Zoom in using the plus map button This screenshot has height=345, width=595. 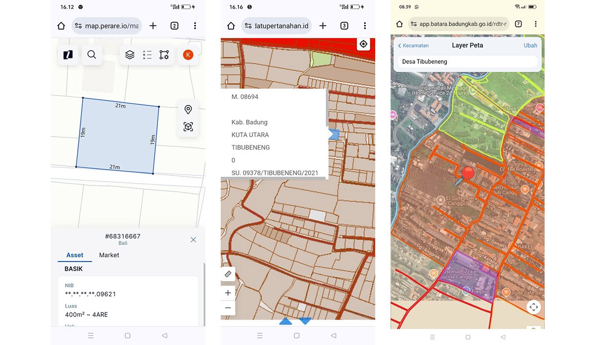point(228,293)
